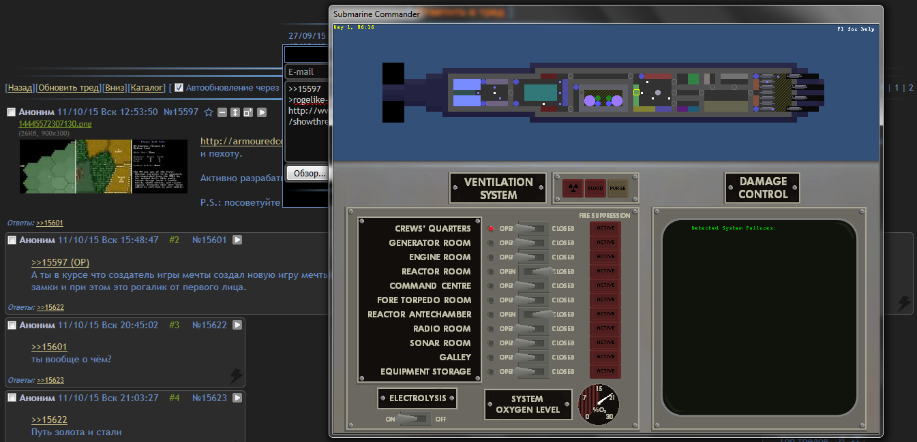This screenshot has width=917, height=442.
Task: Tick the checkbox on post №15601
Action: pos(12,240)
